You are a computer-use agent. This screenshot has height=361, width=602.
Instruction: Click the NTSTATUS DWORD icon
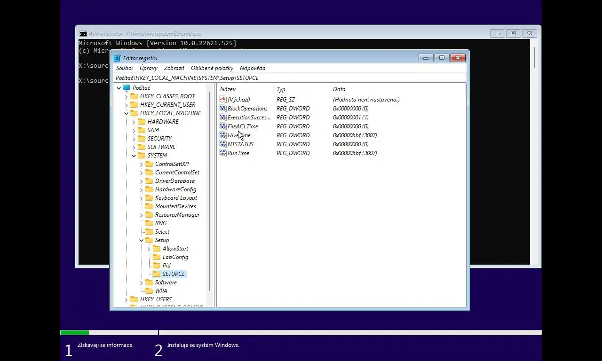click(223, 144)
